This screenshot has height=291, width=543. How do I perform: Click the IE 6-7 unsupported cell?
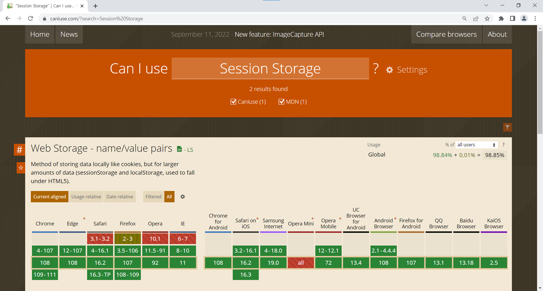[183, 239]
